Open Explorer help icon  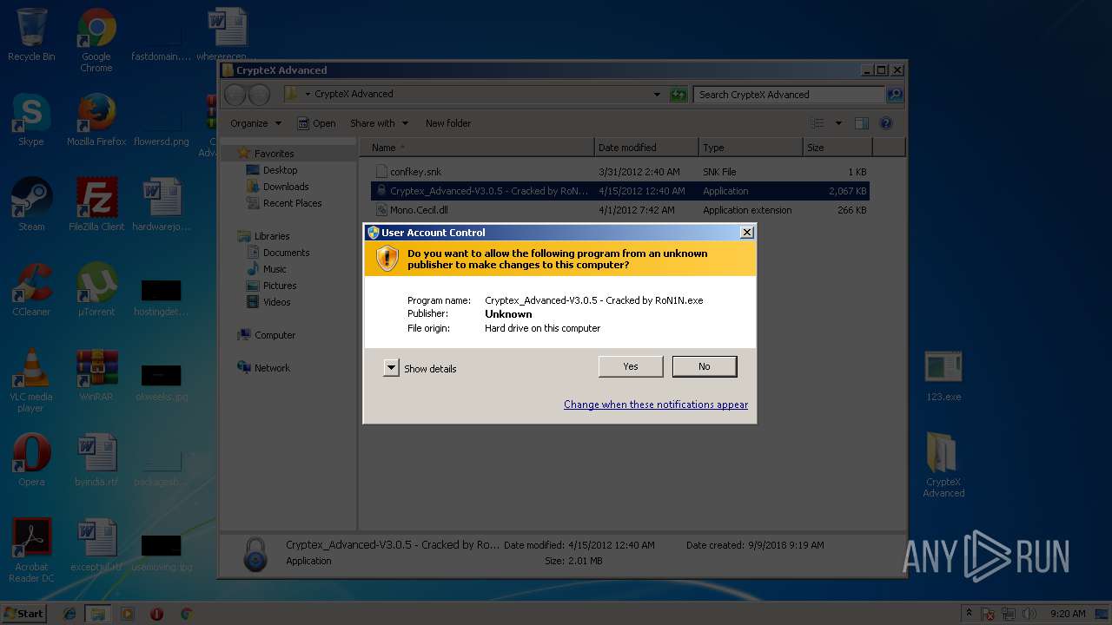(x=886, y=123)
